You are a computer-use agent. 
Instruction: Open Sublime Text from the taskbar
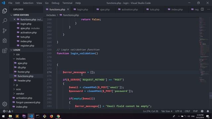[x=17, y=116]
